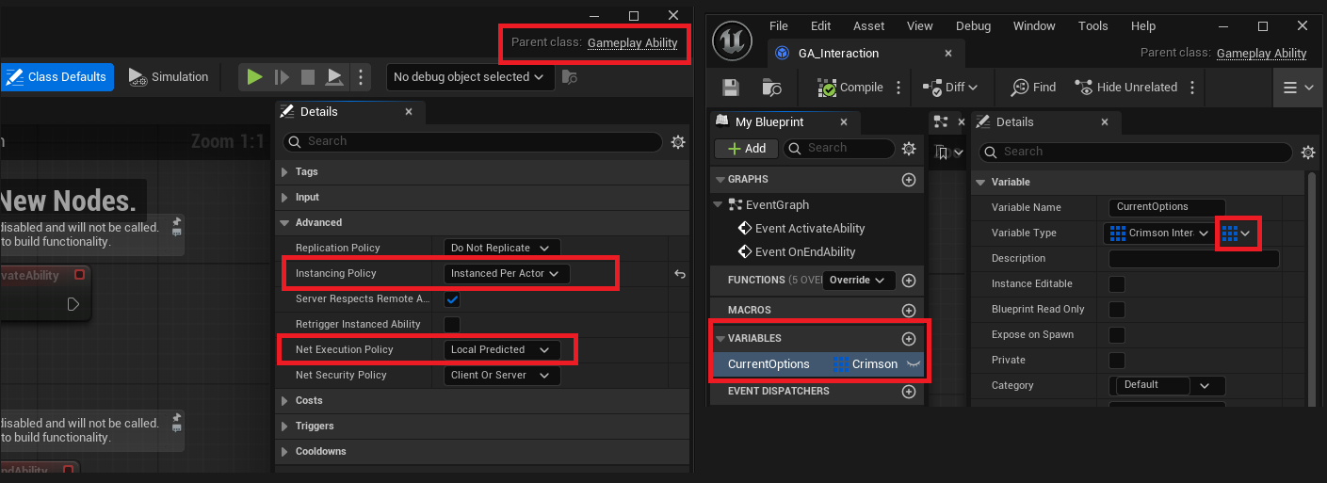Screen dimensions: 1327x483
Task: Open the Instancing Policy dropdown
Action: coord(506,273)
